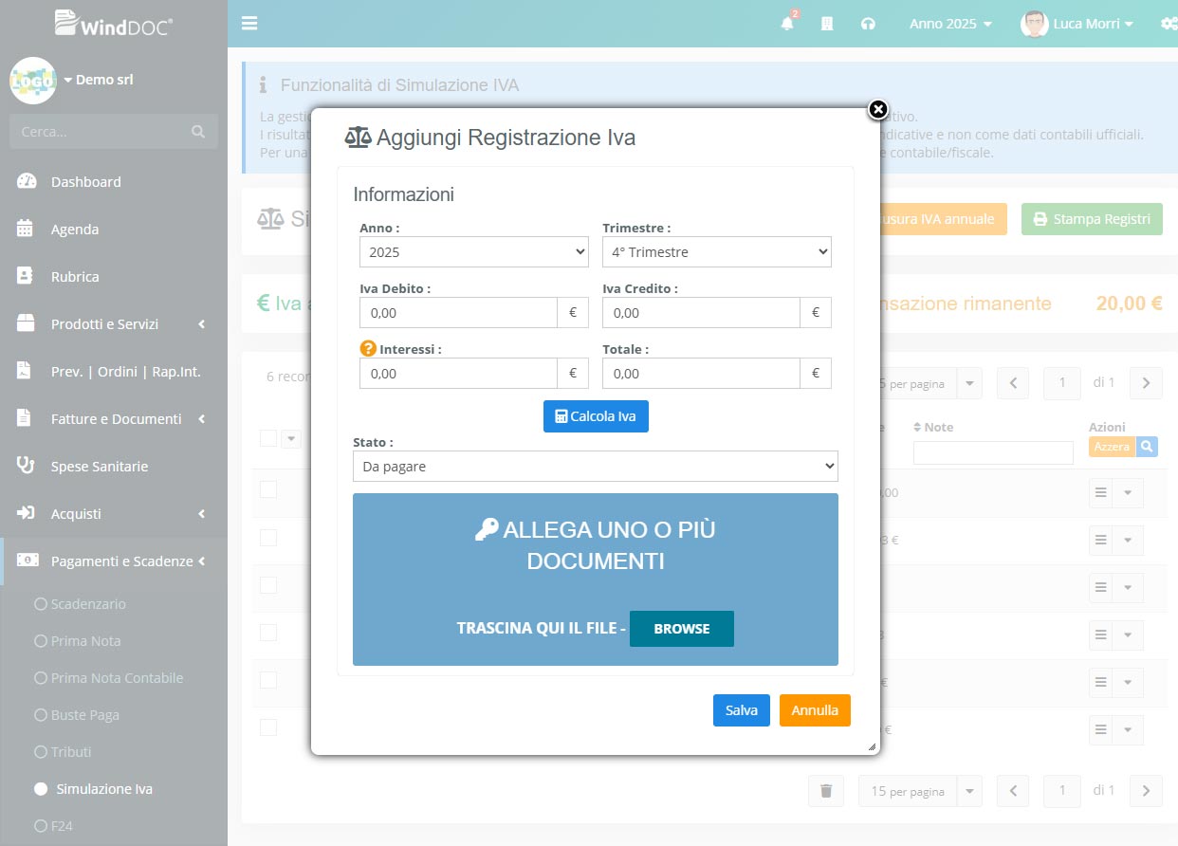Click the search icon in Cerca box
This screenshot has width=1178, height=846.
[x=197, y=132]
